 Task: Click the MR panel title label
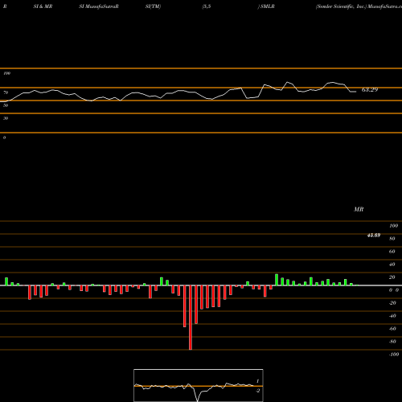(x=359, y=209)
